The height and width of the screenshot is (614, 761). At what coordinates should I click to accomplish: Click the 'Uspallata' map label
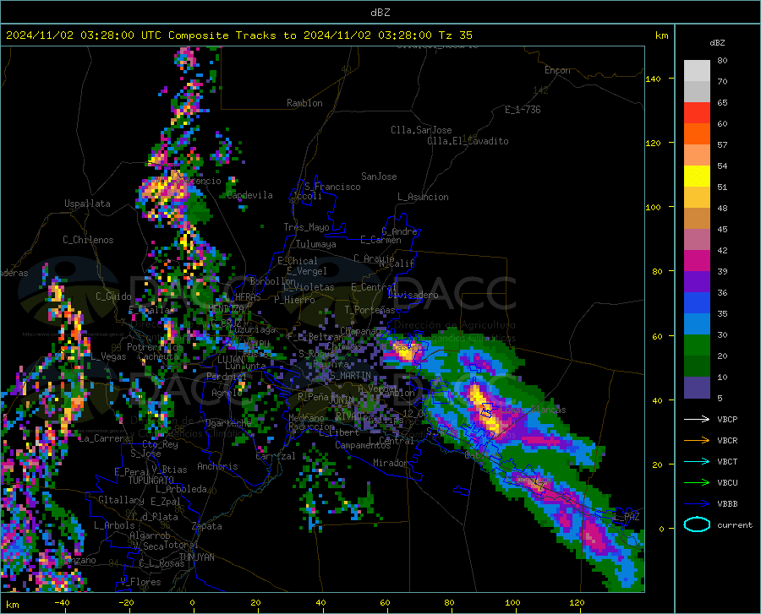(87, 204)
